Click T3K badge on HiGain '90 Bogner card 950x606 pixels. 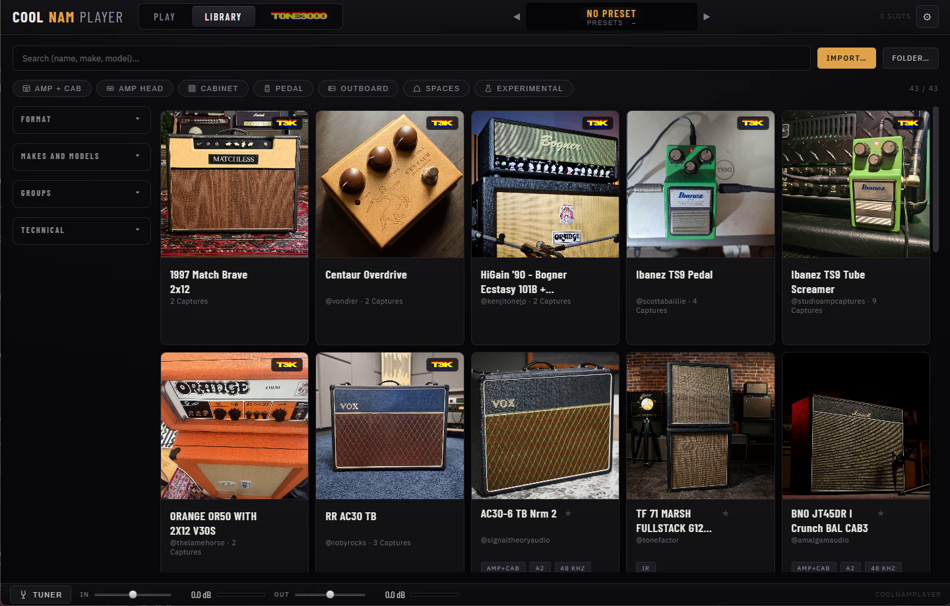tap(598, 123)
